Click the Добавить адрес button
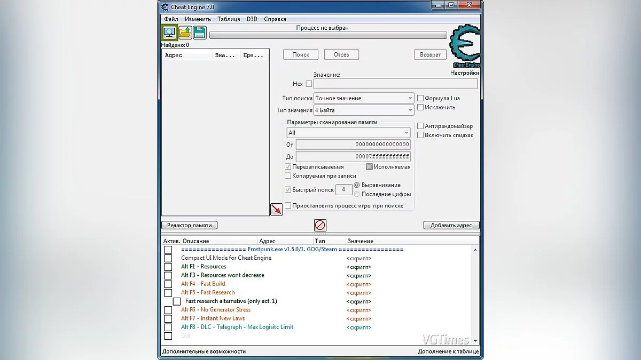 coord(451,226)
